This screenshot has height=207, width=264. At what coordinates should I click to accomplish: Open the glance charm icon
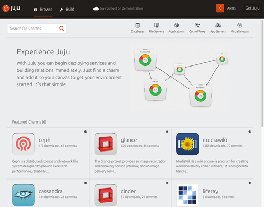pyautogui.click(x=106, y=144)
